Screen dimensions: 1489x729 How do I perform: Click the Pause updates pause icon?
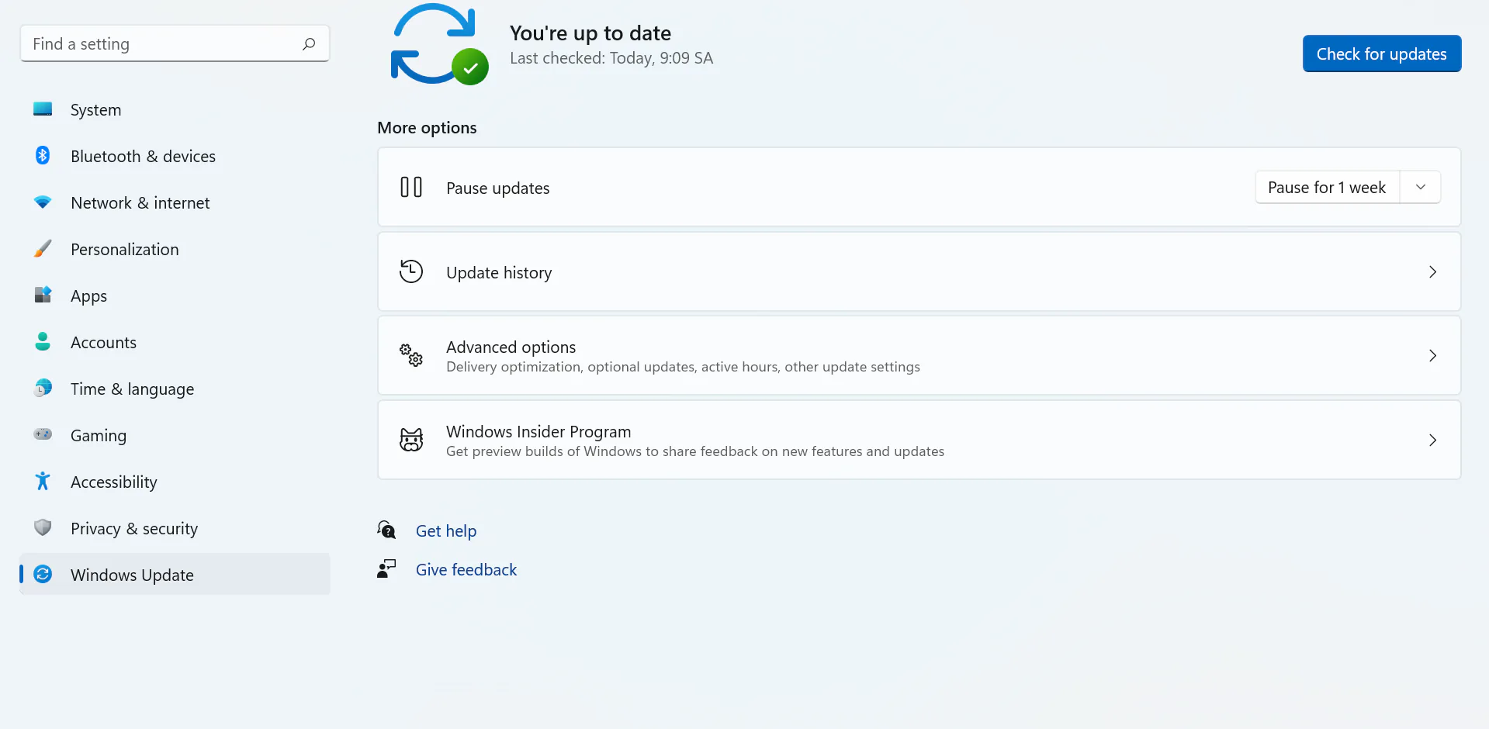pos(411,187)
